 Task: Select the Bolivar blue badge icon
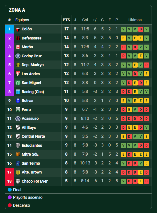click(x=18, y=101)
